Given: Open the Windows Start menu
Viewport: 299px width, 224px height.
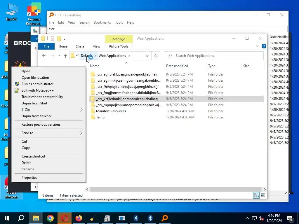Looking at the screenshot, I should [x=7, y=218].
